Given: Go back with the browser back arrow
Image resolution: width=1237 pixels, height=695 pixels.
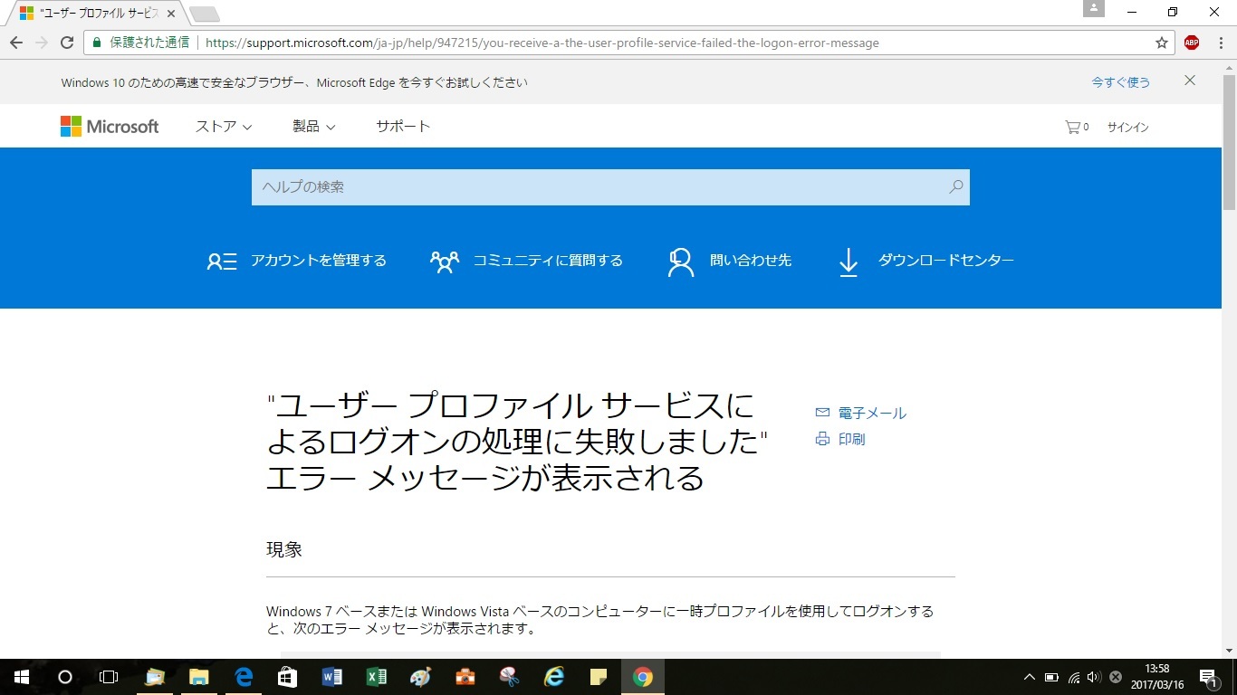Looking at the screenshot, I should [x=16, y=43].
